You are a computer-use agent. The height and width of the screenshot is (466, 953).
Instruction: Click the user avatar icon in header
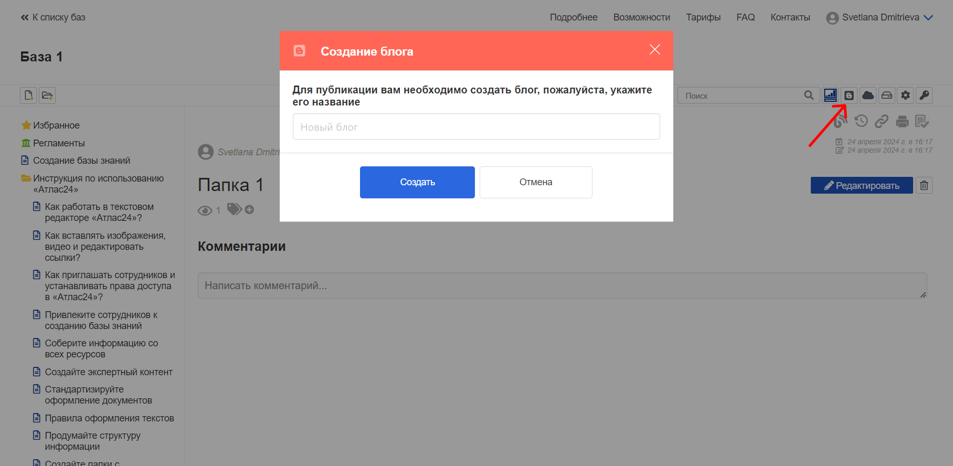[x=832, y=18]
